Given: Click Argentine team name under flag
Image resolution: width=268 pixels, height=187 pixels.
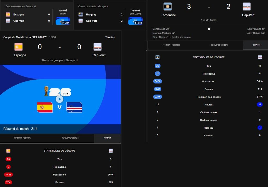Looking at the screenshot, I should click(x=169, y=15).
